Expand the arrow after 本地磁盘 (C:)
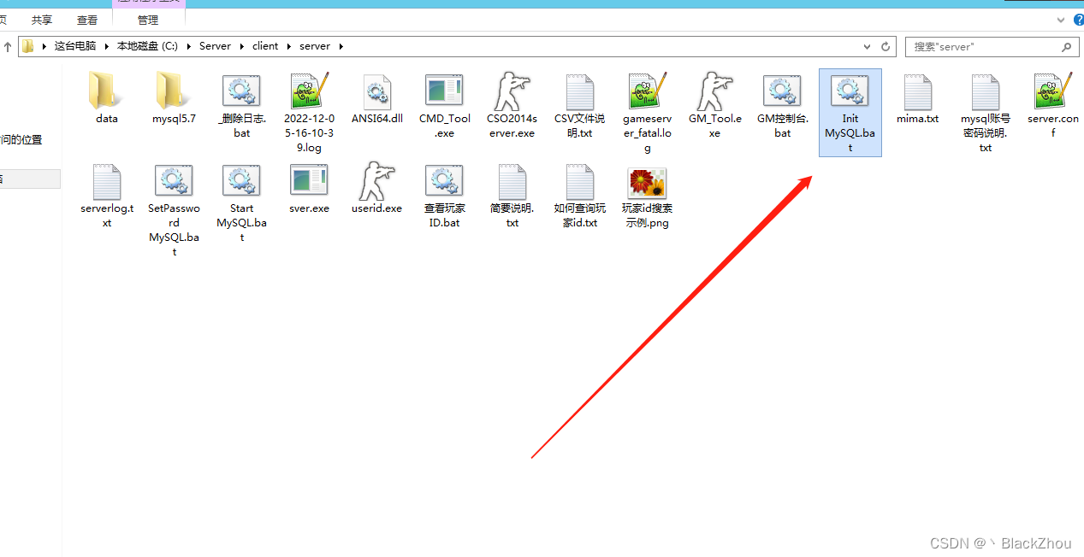This screenshot has width=1084, height=557. [190, 46]
